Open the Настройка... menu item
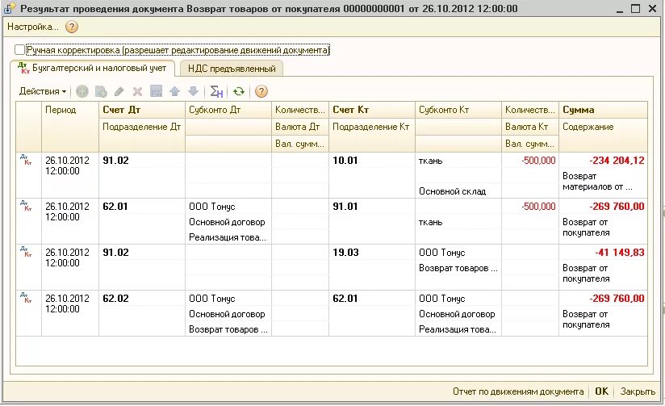This screenshot has height=406, width=665. (x=32, y=27)
